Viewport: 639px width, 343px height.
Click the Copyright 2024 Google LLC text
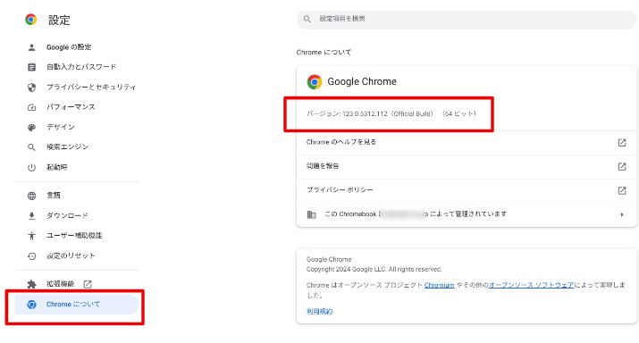pos(374,269)
